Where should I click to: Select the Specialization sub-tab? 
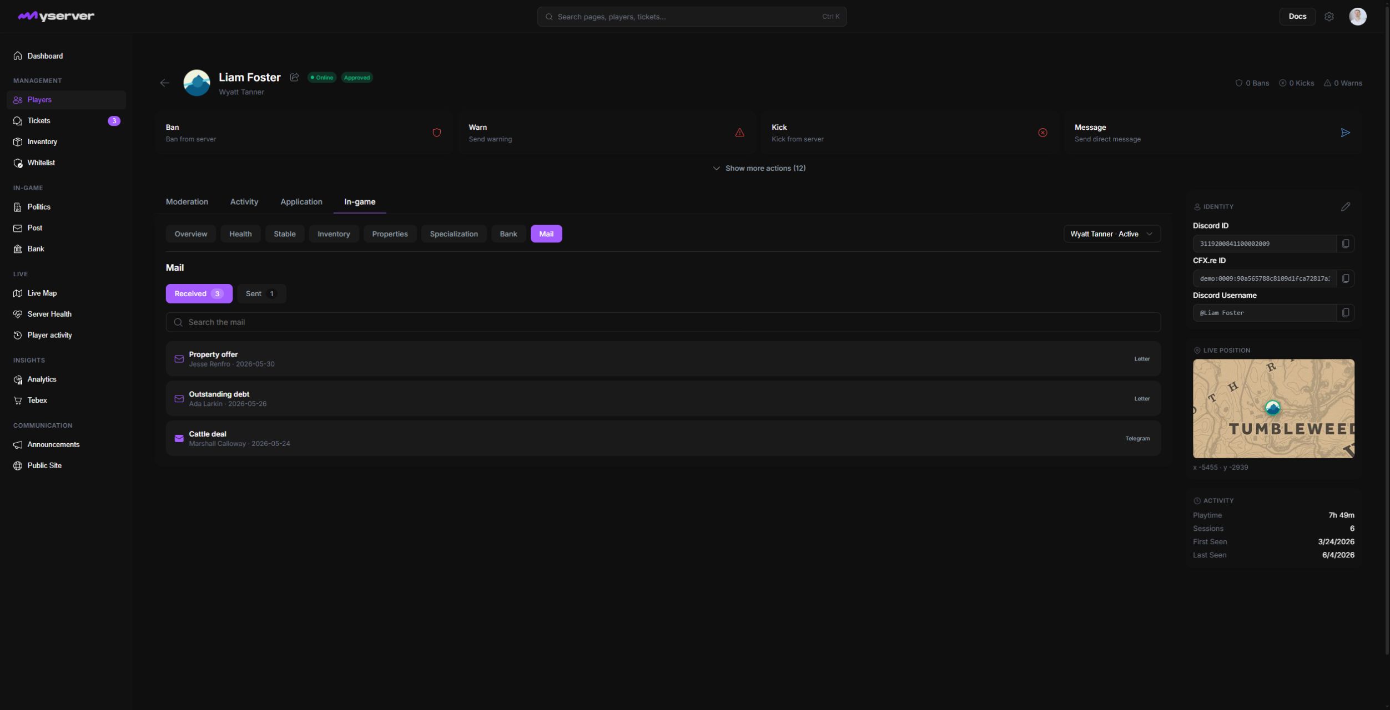click(454, 234)
